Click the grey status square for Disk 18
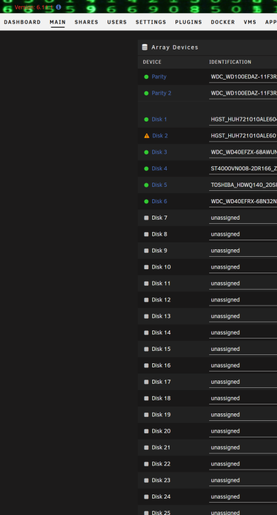The image size is (277, 515). pyautogui.click(x=146, y=398)
